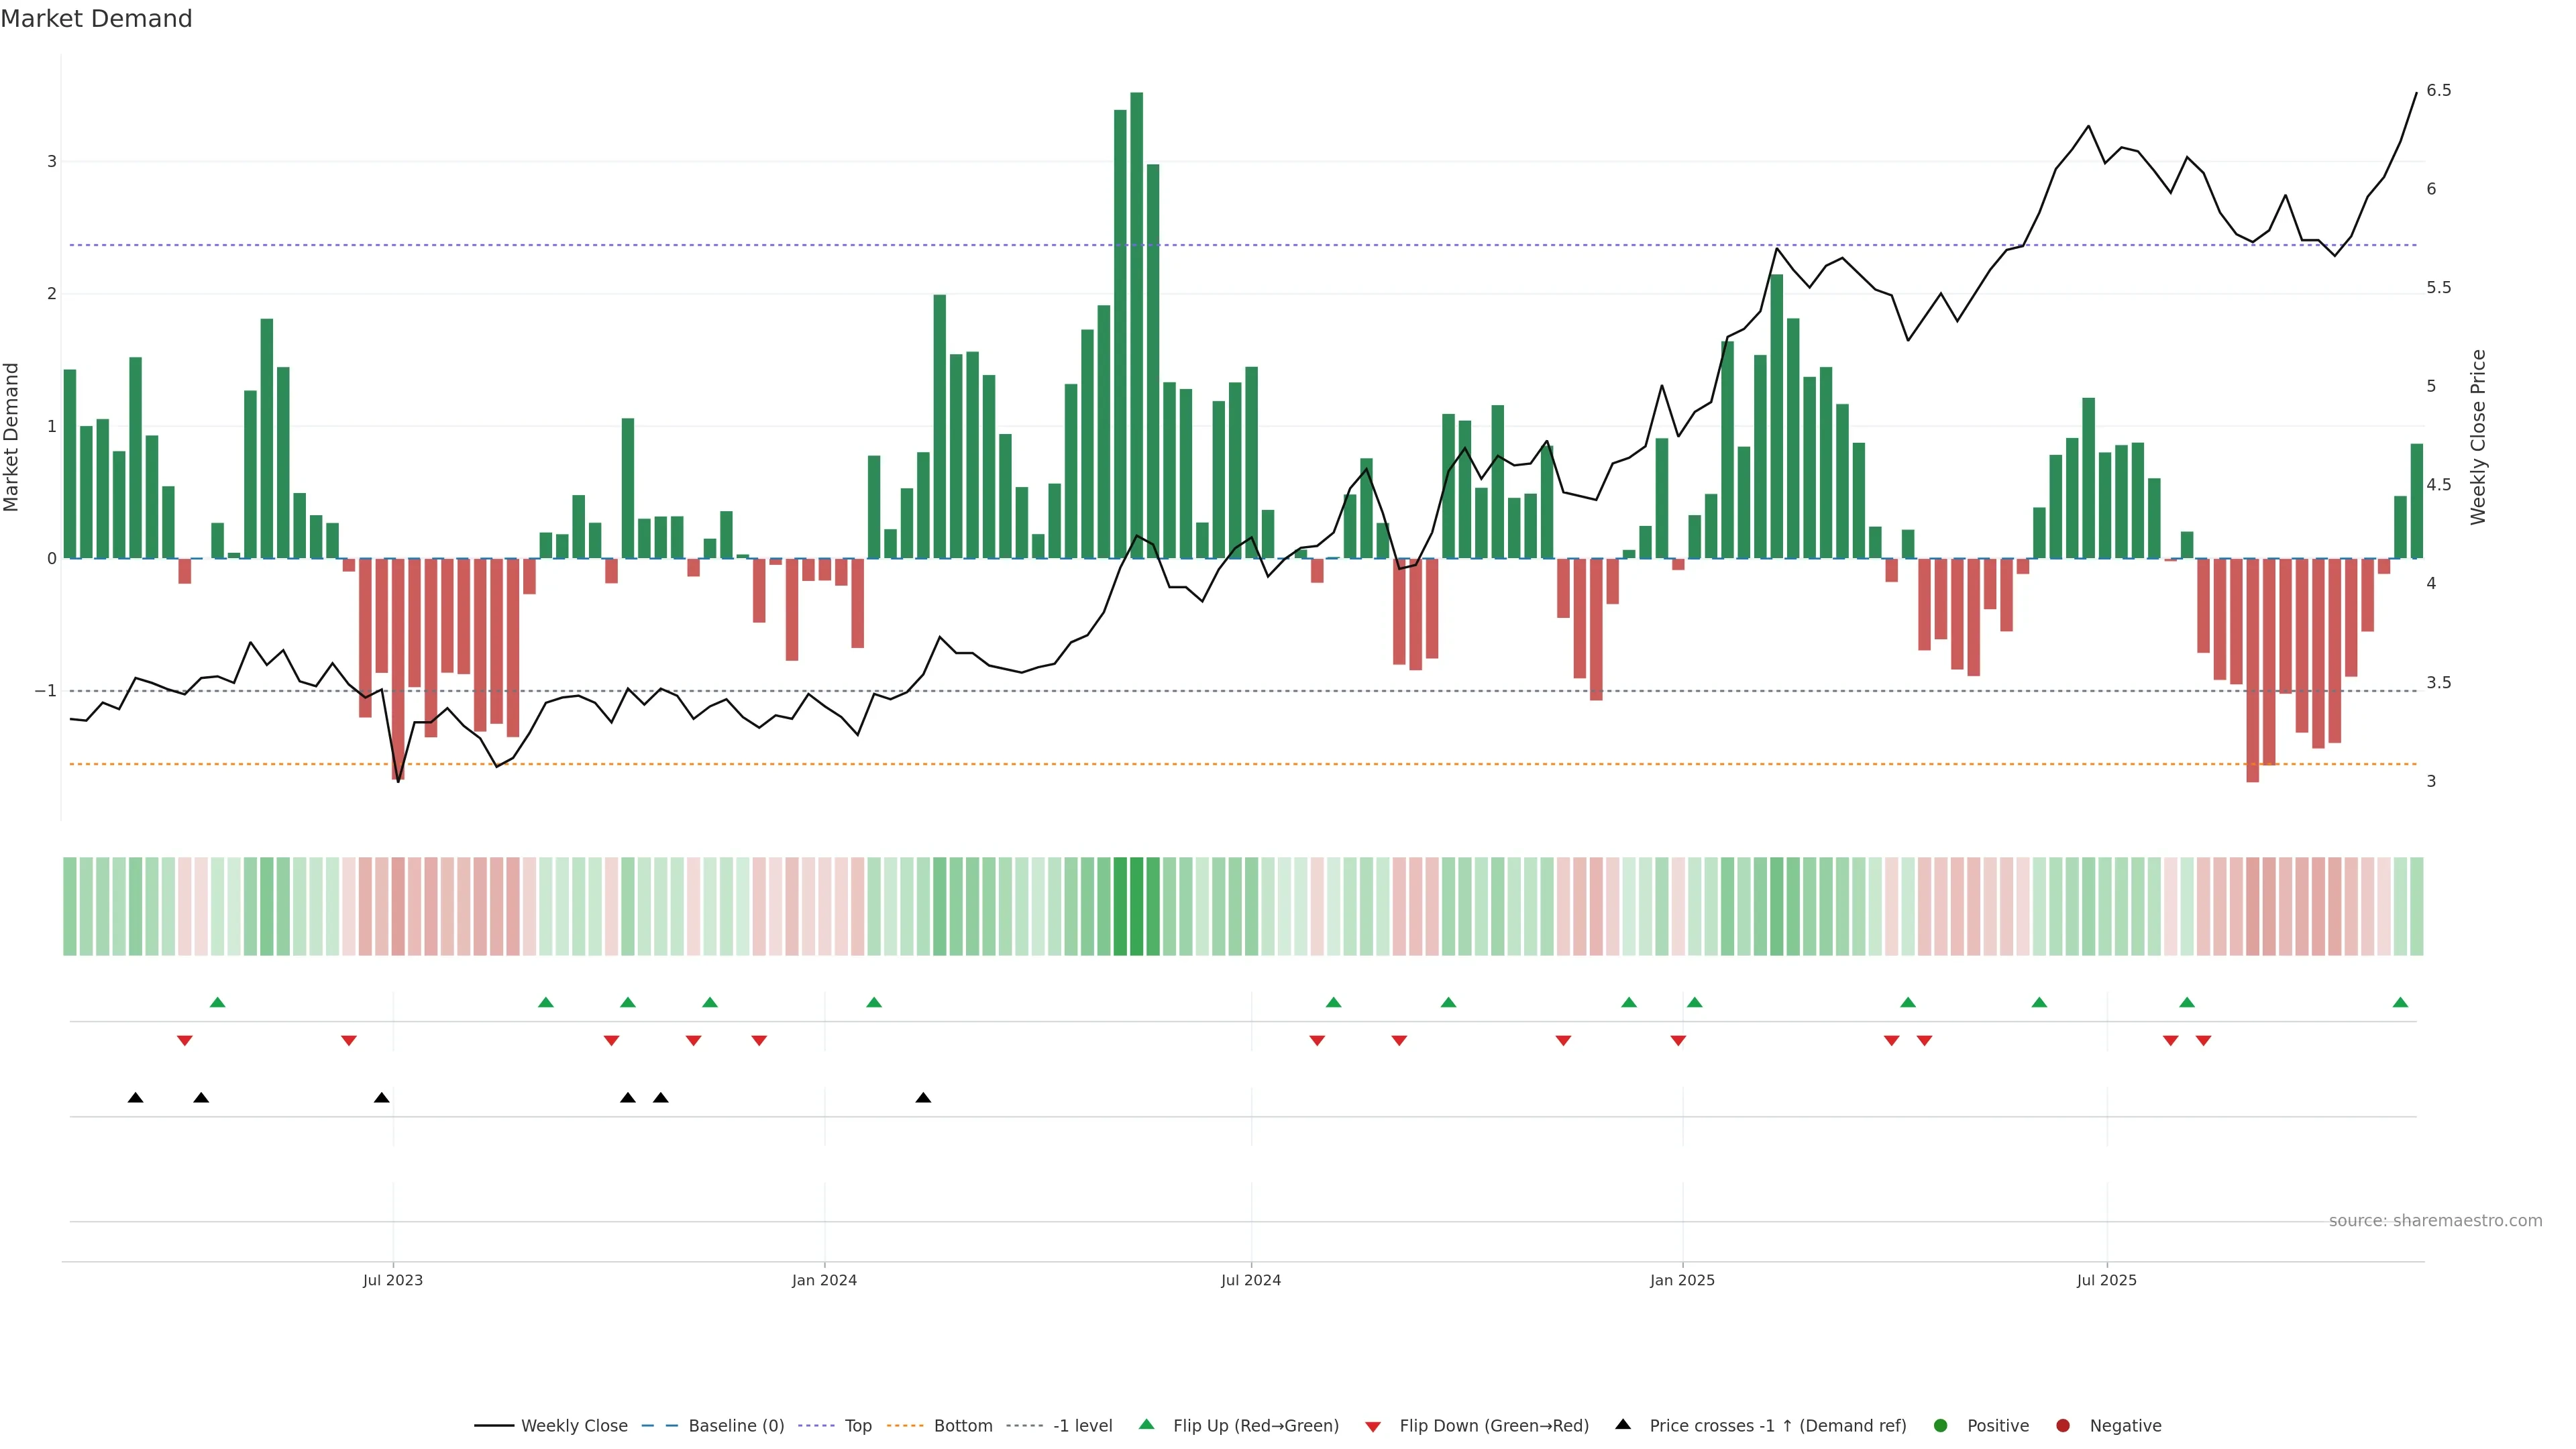Click the red Negative circle in legend
Screen dimensions: 2576x1449
click(x=2062, y=1425)
